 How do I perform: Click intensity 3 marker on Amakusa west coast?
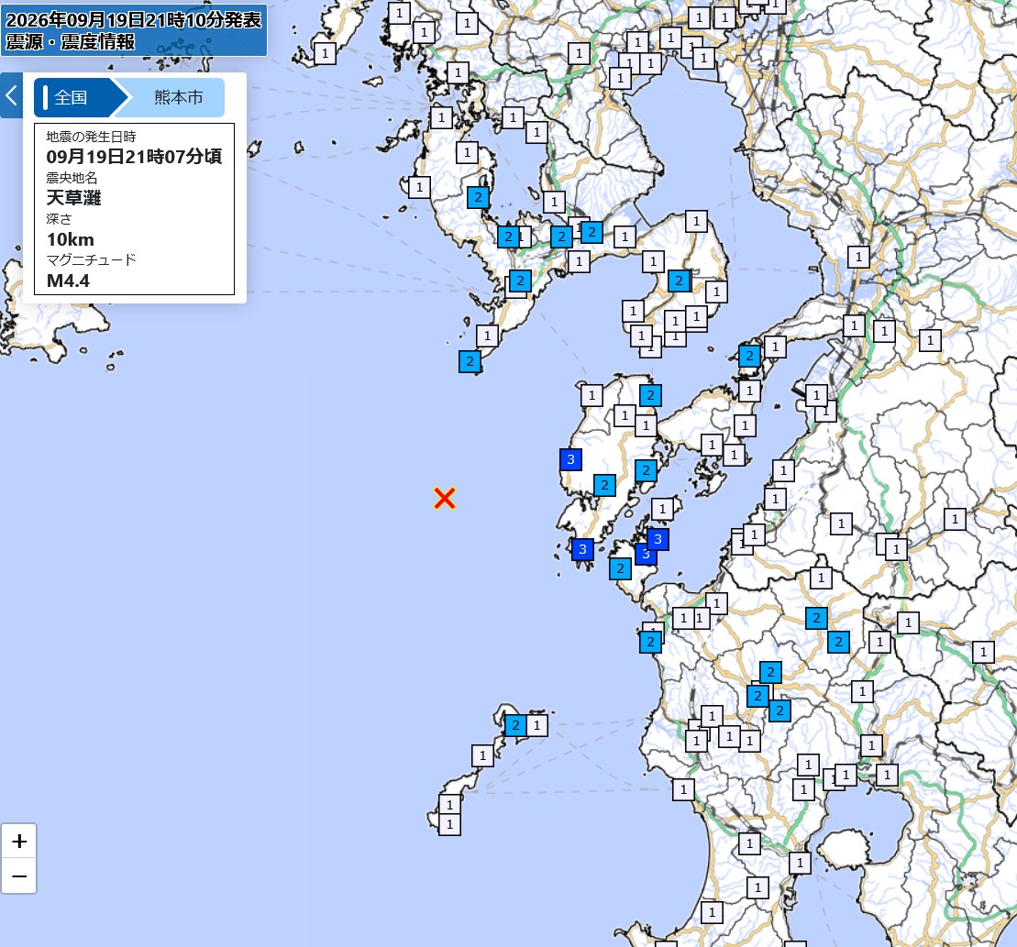pyautogui.click(x=570, y=459)
